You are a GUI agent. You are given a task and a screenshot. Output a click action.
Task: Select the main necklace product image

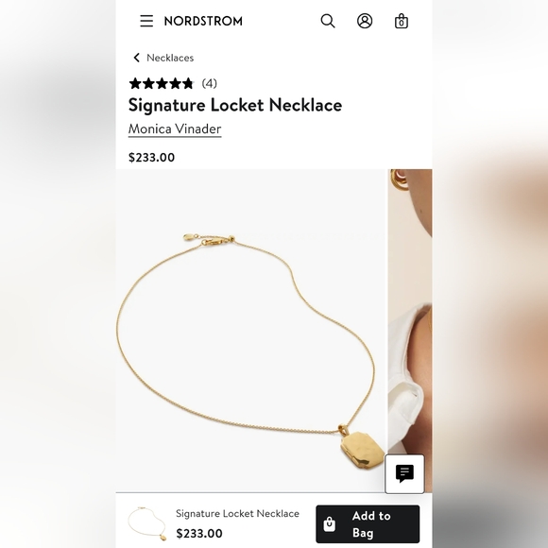tap(250, 331)
